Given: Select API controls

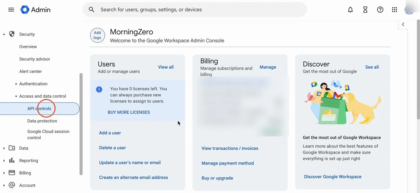Looking at the screenshot, I should 39,108.
